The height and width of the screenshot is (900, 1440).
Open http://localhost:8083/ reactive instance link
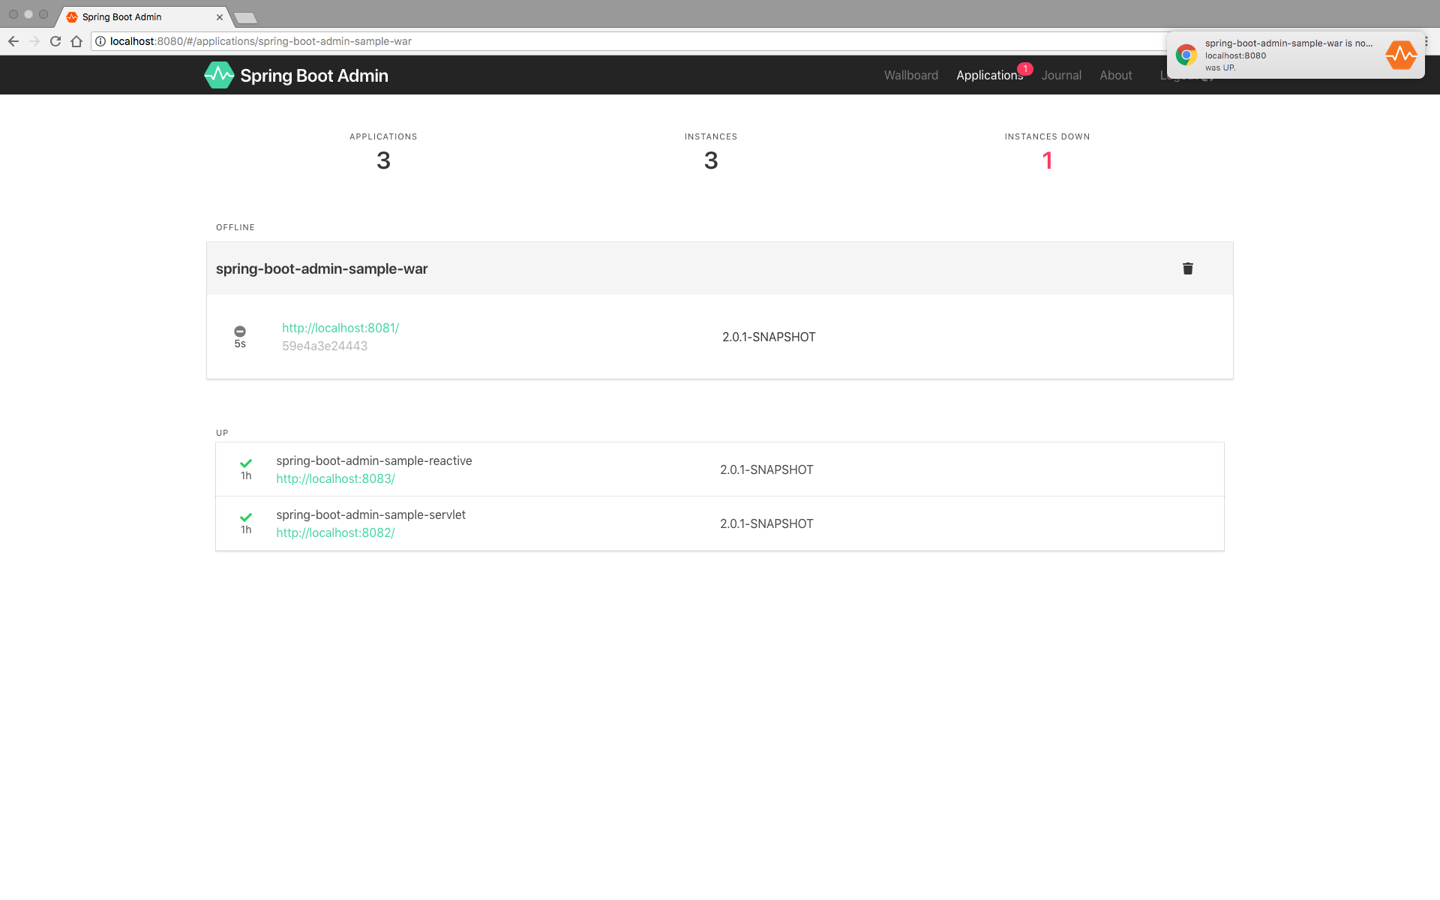click(x=334, y=478)
